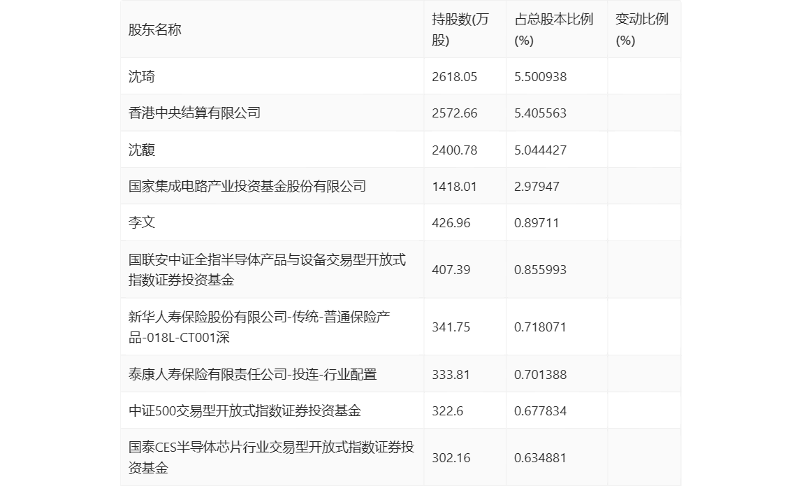Select percentage 0.634881
This screenshot has height=486, width=802.
click(x=540, y=458)
